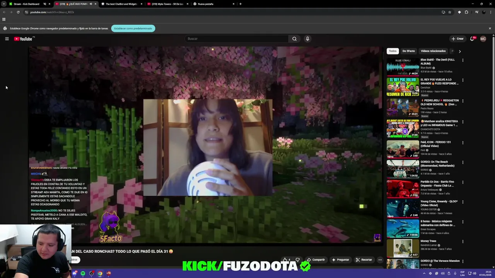Open options for Young Cister, Kreamly - QLOO*
The image size is (495, 278).
[463, 202]
